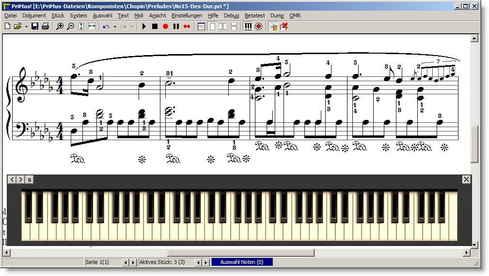Close the piano keyboard panel
The height and width of the screenshot is (276, 489).
point(466,180)
